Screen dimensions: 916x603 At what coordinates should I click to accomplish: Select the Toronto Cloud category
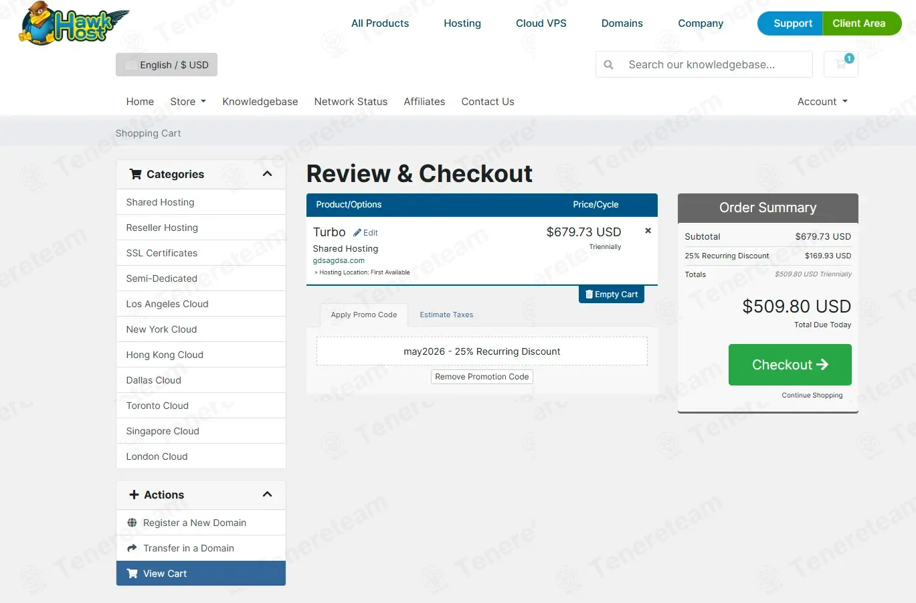(201, 406)
